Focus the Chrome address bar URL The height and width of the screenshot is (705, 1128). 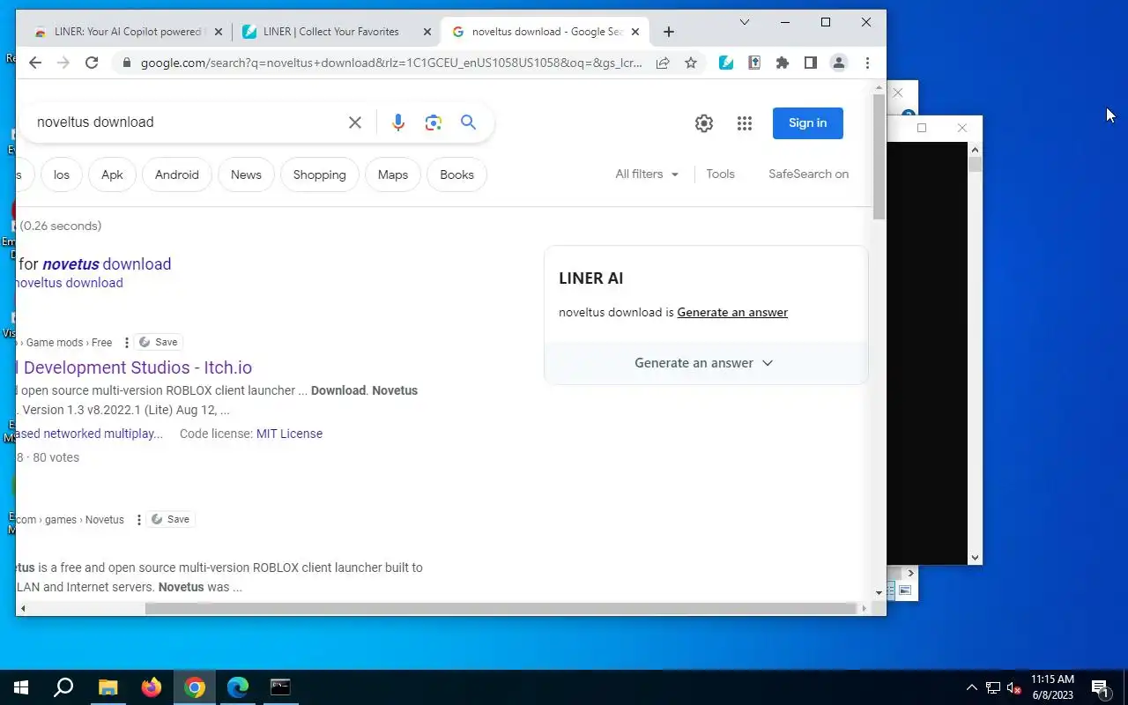tap(391, 63)
